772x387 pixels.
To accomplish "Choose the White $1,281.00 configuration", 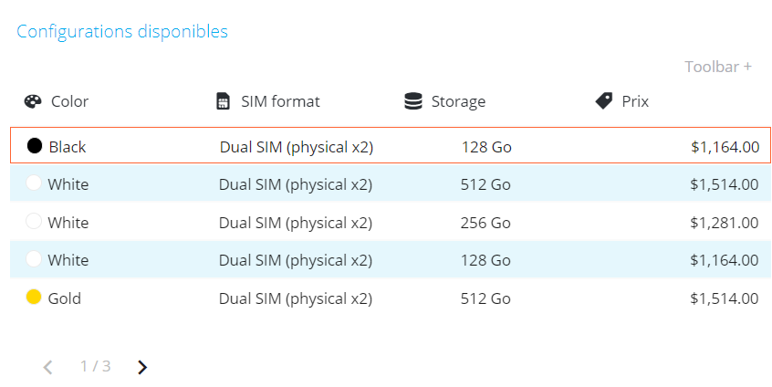I will (x=391, y=222).
